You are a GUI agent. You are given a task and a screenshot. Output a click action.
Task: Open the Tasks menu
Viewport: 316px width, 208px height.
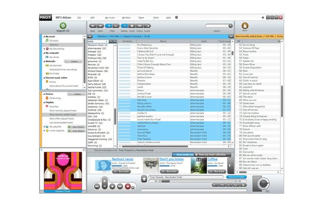[x=156, y=18]
